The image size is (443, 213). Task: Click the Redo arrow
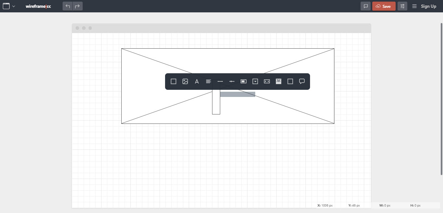77,6
